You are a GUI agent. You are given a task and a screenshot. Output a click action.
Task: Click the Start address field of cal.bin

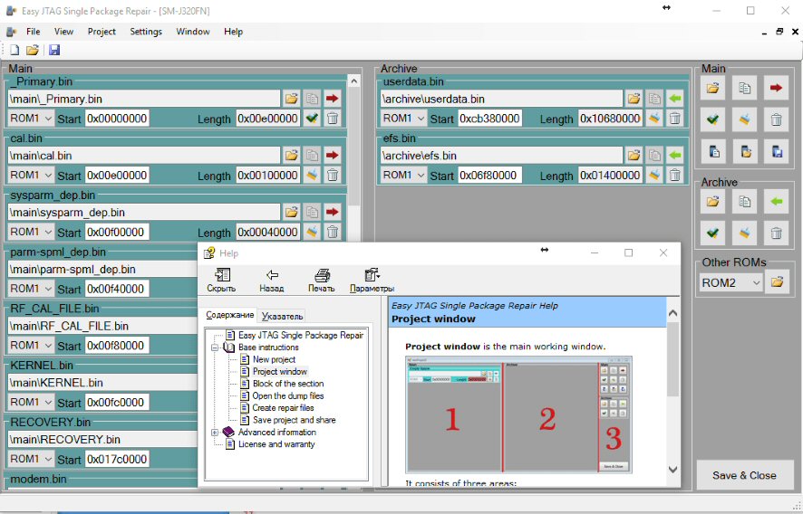point(117,175)
